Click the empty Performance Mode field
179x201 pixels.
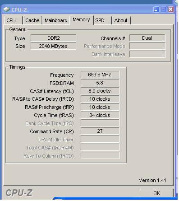(147, 46)
